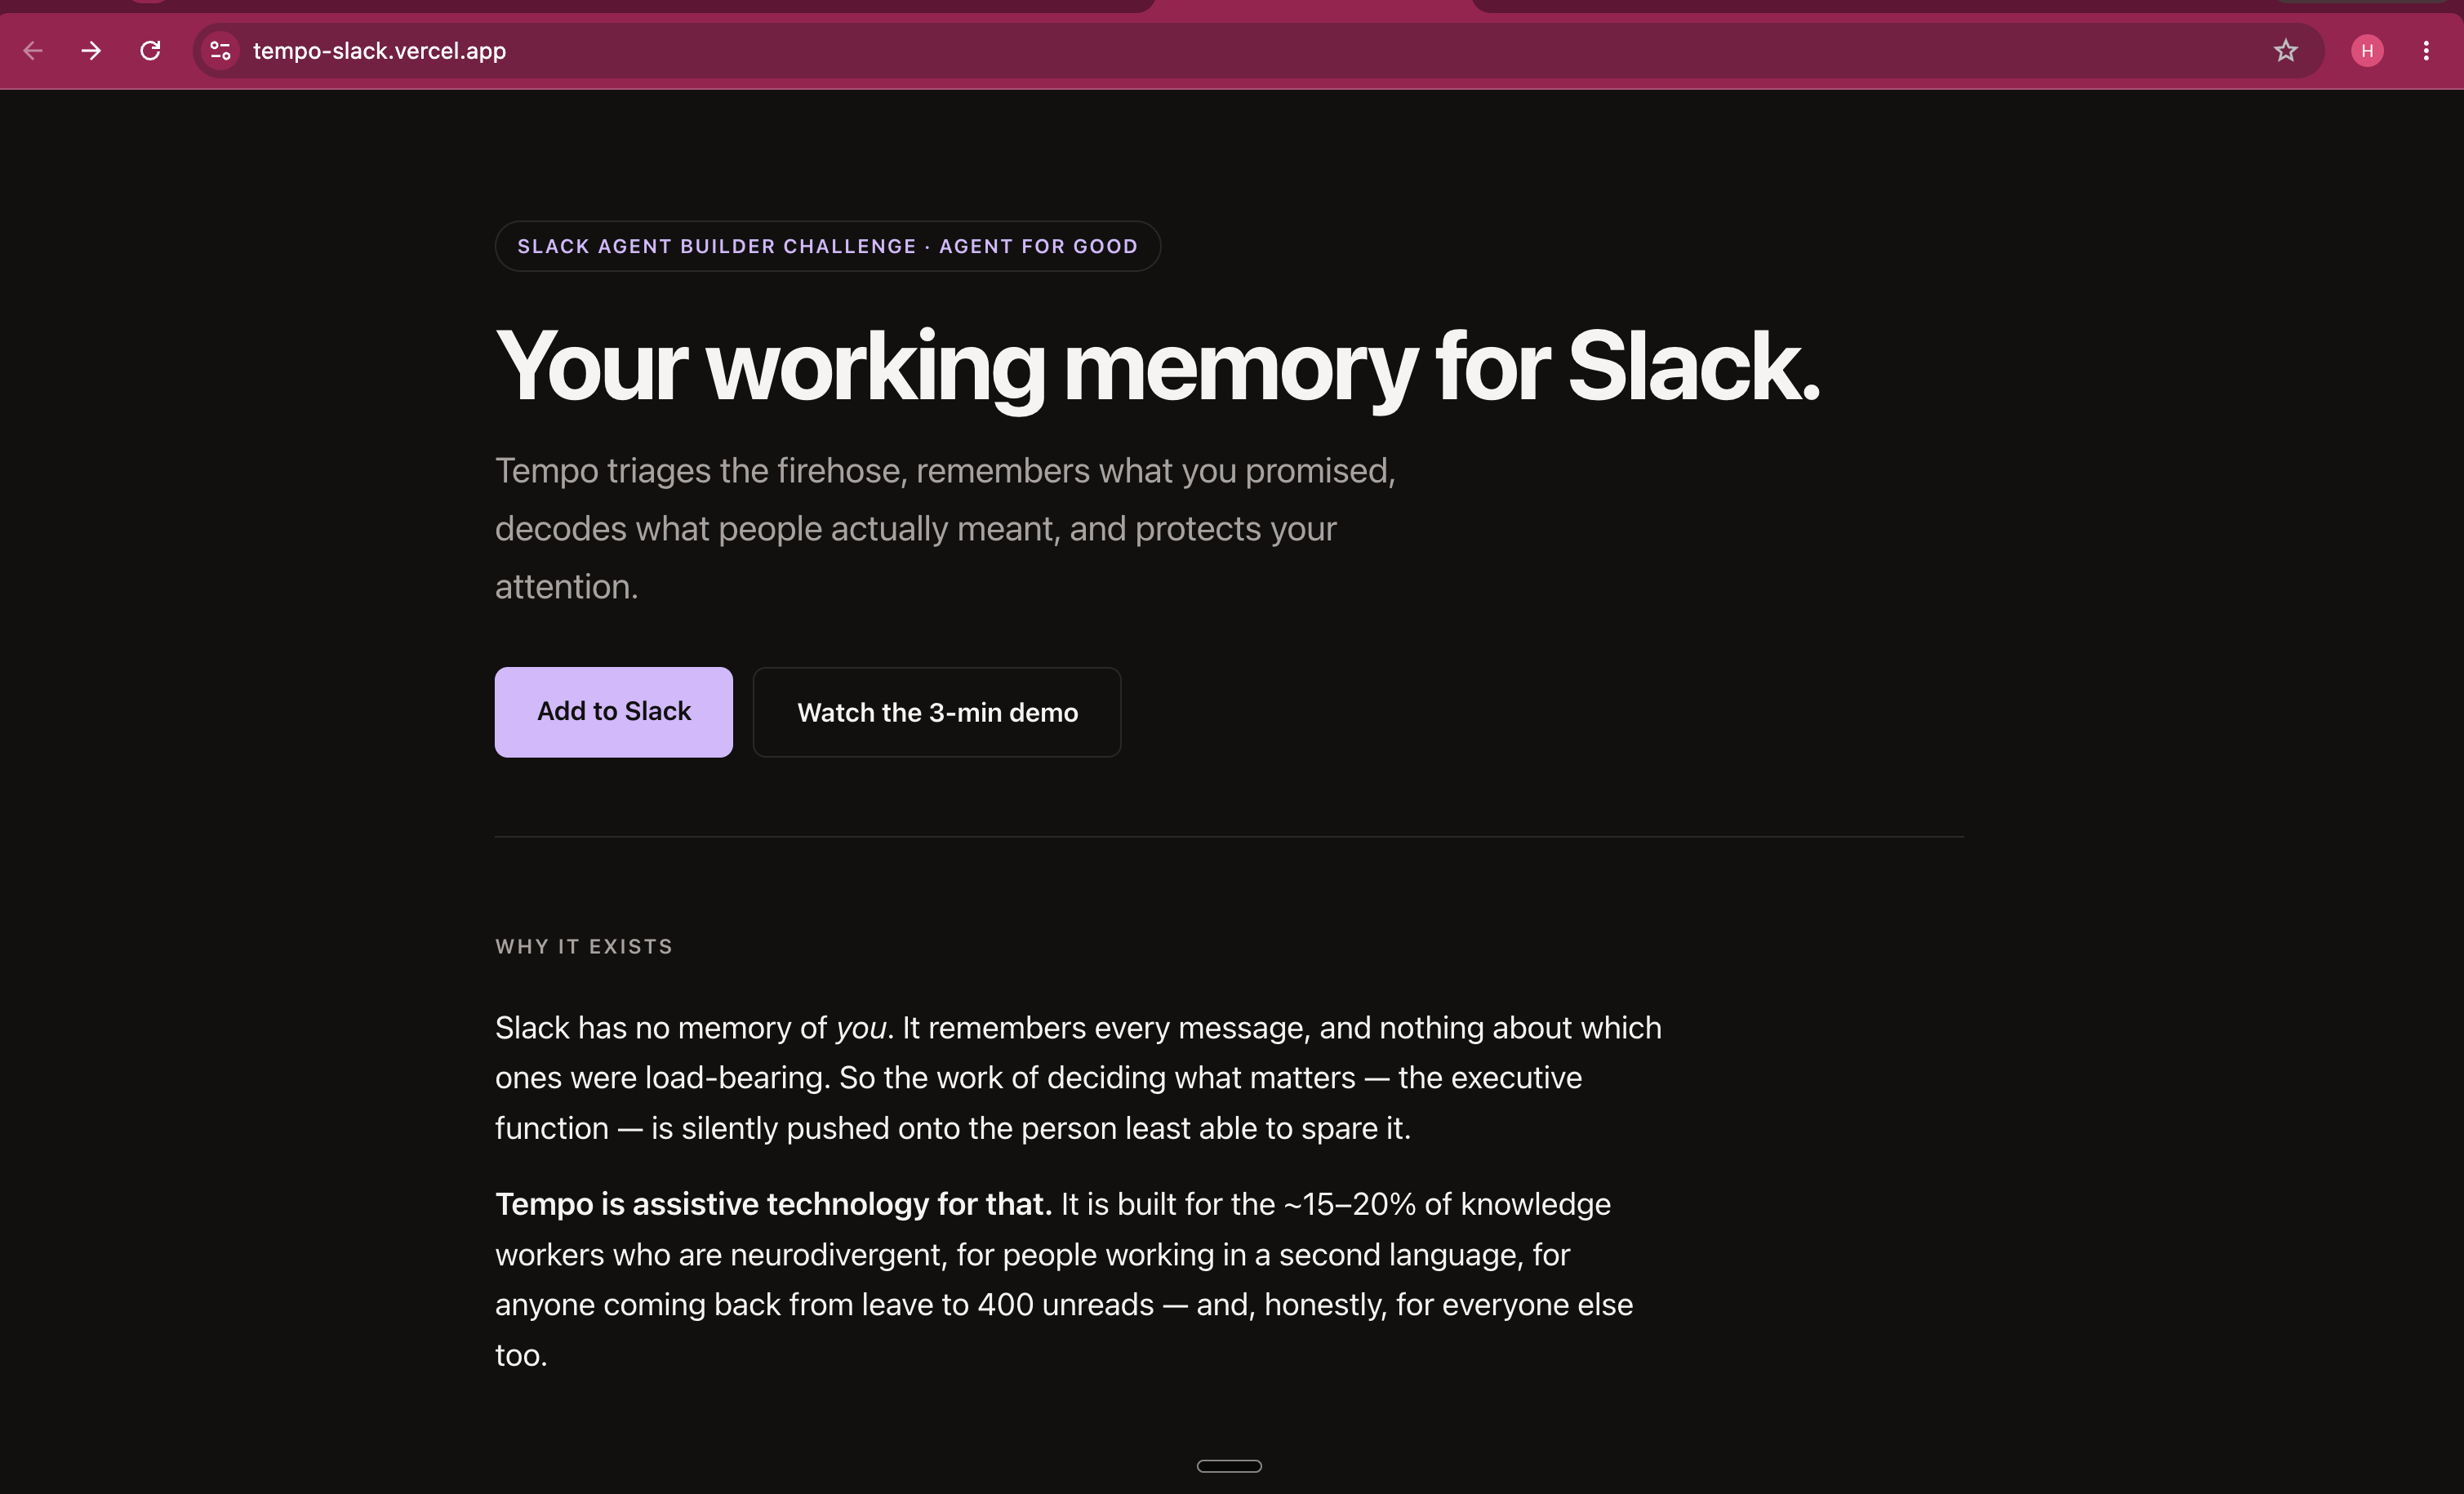Viewport: 2464px width, 1494px height.
Task: Open Chrome's three-dot menu
Action: (2426, 51)
